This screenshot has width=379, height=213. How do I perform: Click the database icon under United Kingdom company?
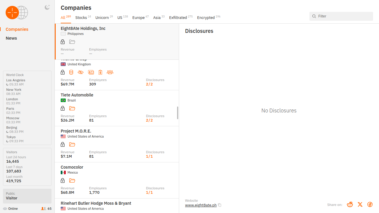(x=71, y=72)
